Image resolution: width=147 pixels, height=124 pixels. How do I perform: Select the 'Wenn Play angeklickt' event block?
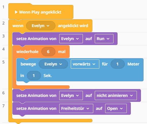click(41, 11)
